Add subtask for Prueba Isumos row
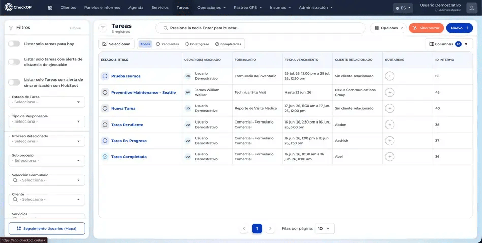This screenshot has width=482, height=243. [x=390, y=76]
